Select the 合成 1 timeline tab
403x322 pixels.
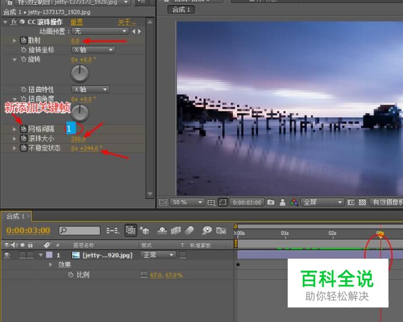click(x=15, y=216)
